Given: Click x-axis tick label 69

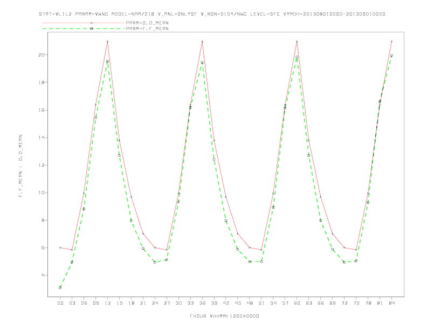Looking at the screenshot, I should click(333, 303).
